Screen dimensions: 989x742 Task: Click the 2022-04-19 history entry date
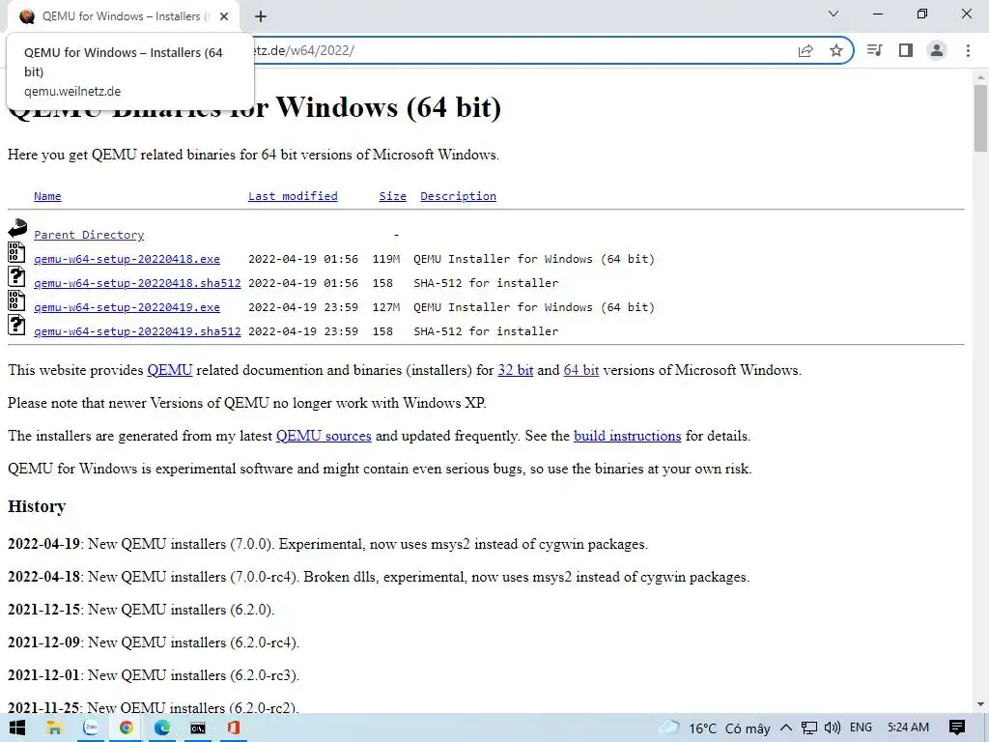[x=43, y=544]
